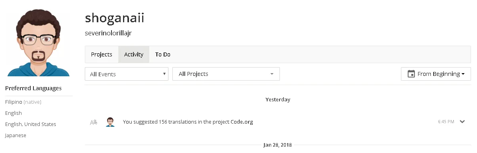Click the Filipino native language entry

23,102
